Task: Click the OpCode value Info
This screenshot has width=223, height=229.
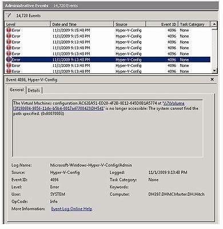Action: click(54, 202)
